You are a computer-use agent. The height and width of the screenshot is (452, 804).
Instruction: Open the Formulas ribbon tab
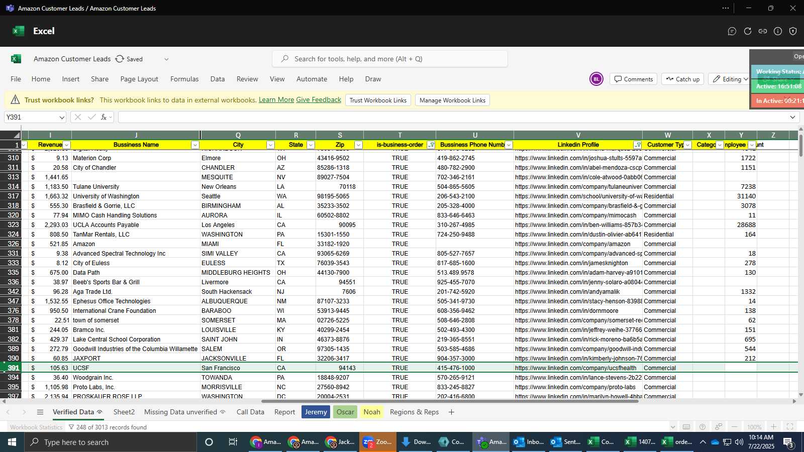pyautogui.click(x=184, y=79)
